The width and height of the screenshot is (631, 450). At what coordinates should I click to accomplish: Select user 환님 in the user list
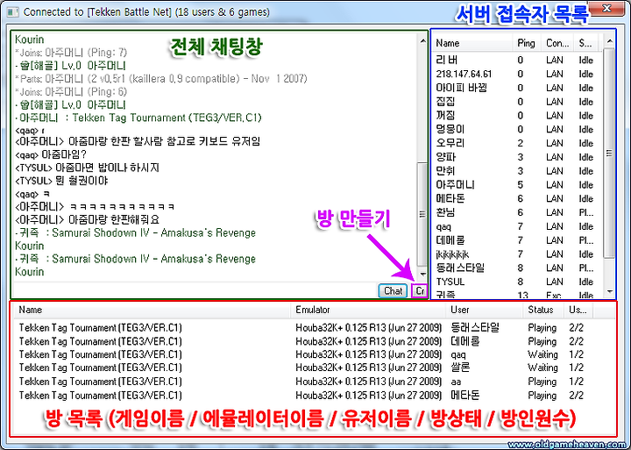click(x=518, y=212)
